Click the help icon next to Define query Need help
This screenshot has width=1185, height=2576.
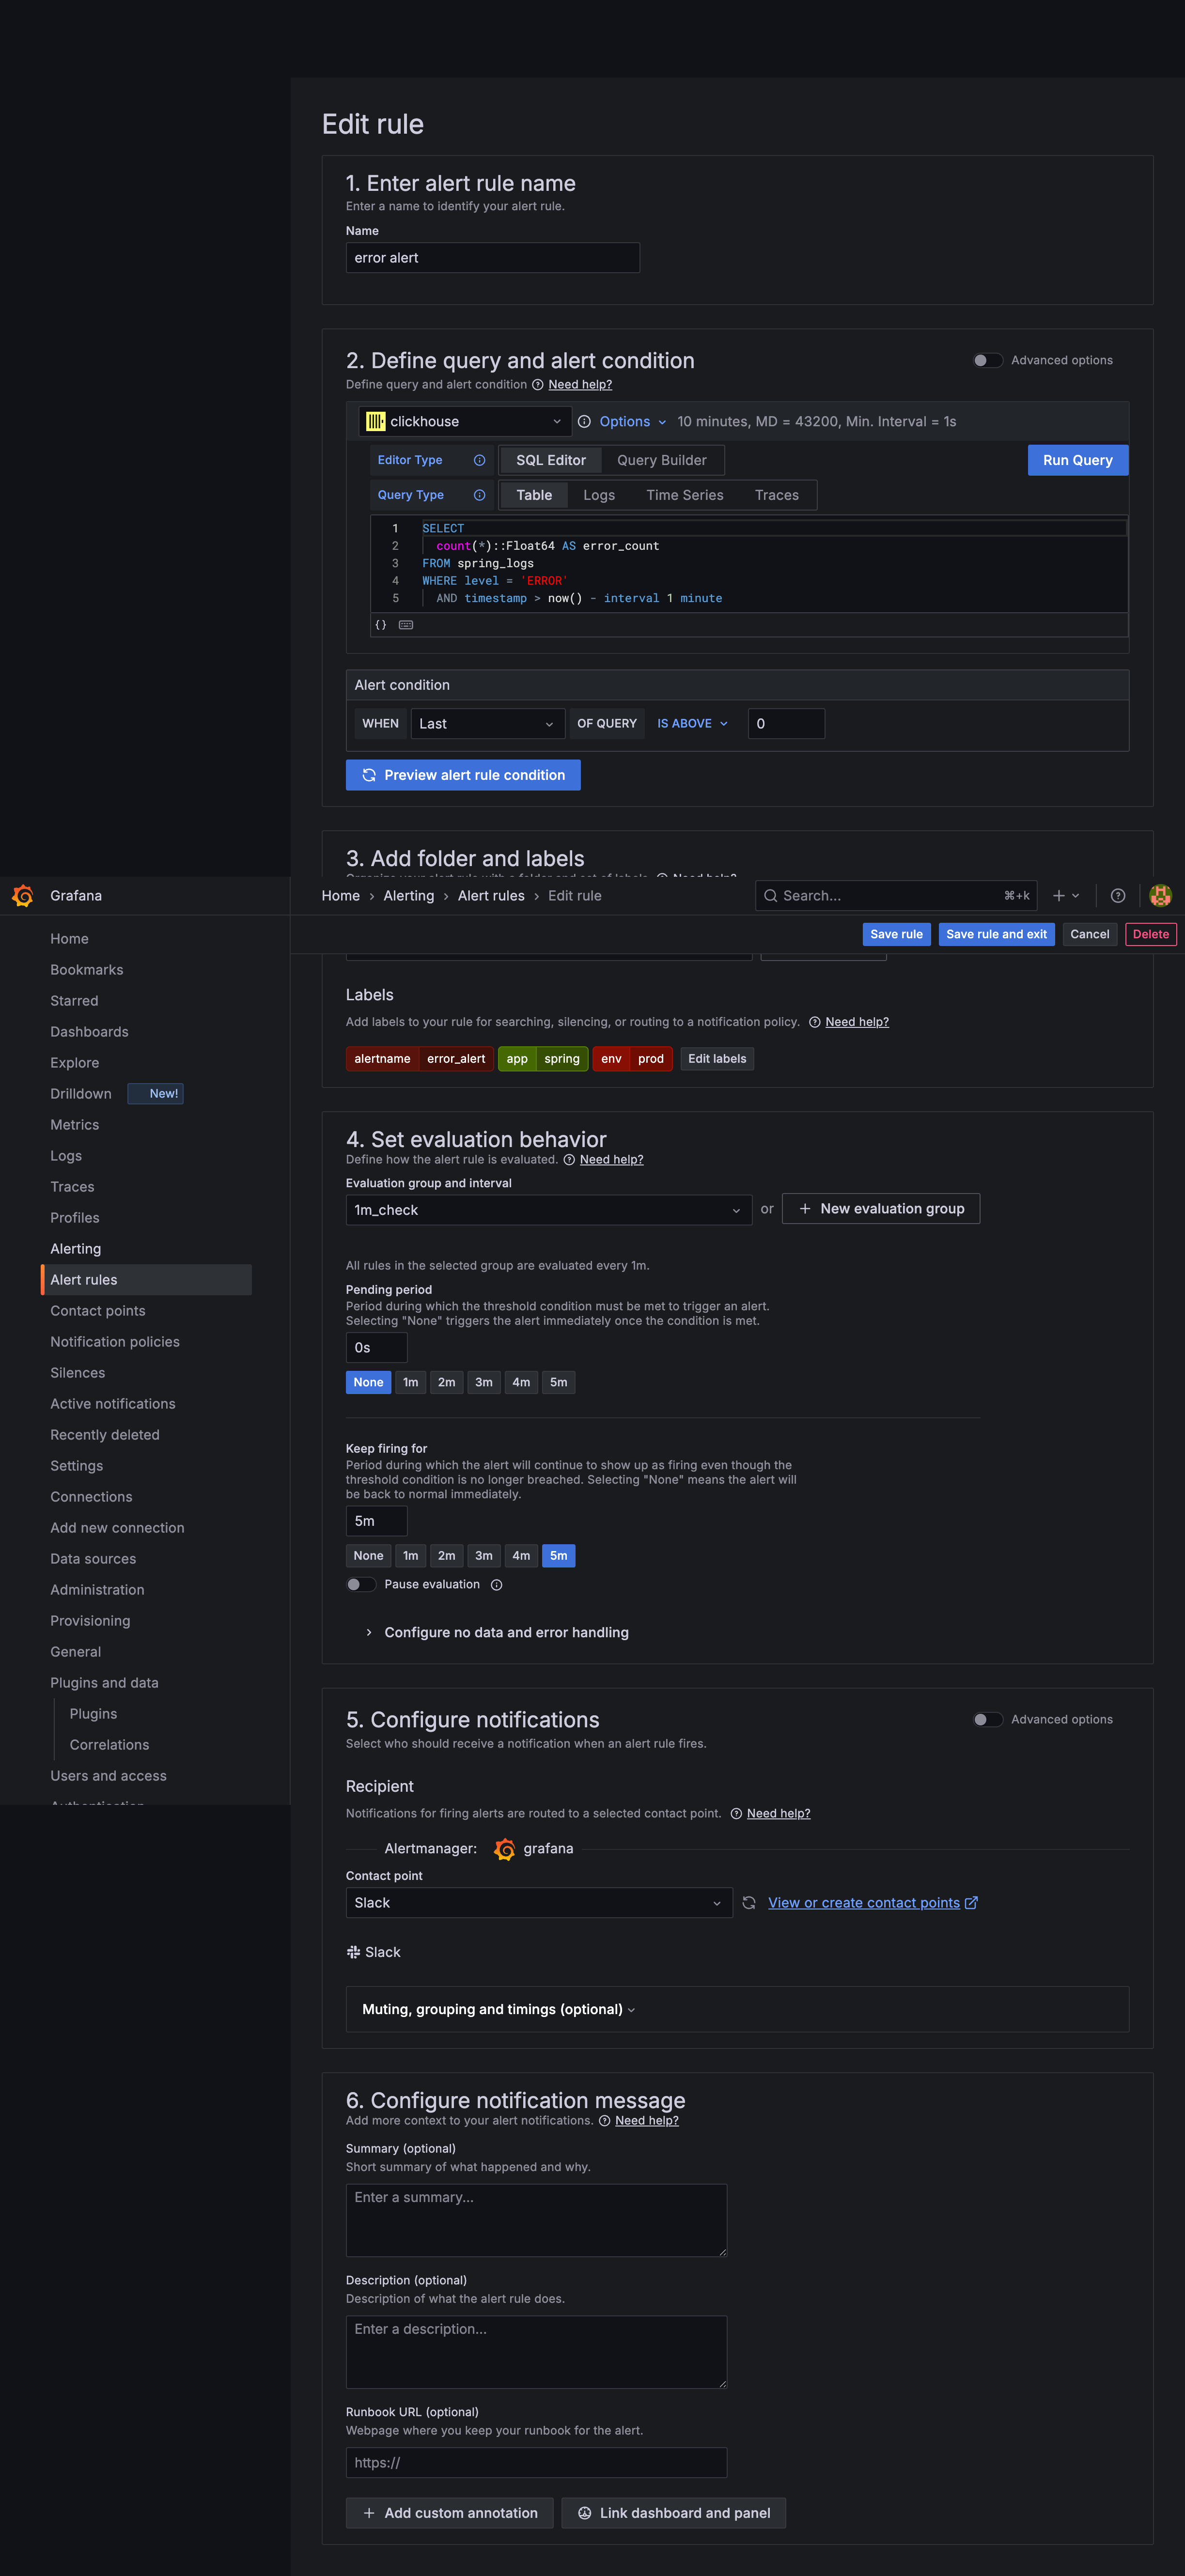point(538,384)
